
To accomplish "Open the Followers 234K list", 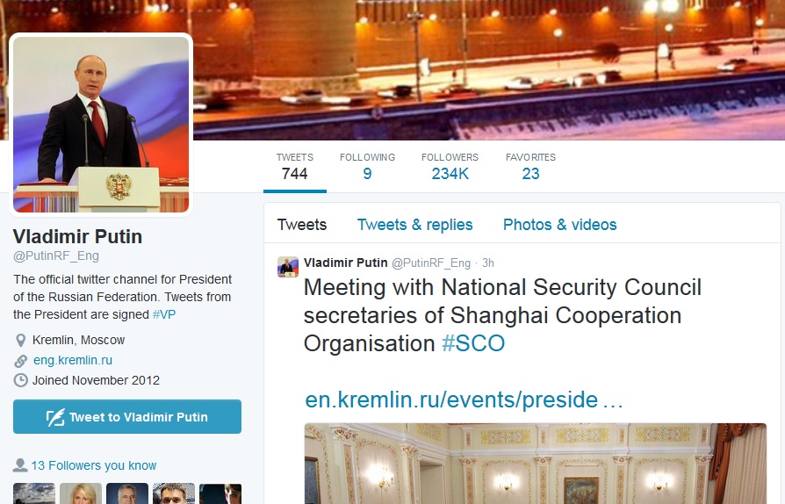I will (x=450, y=167).
